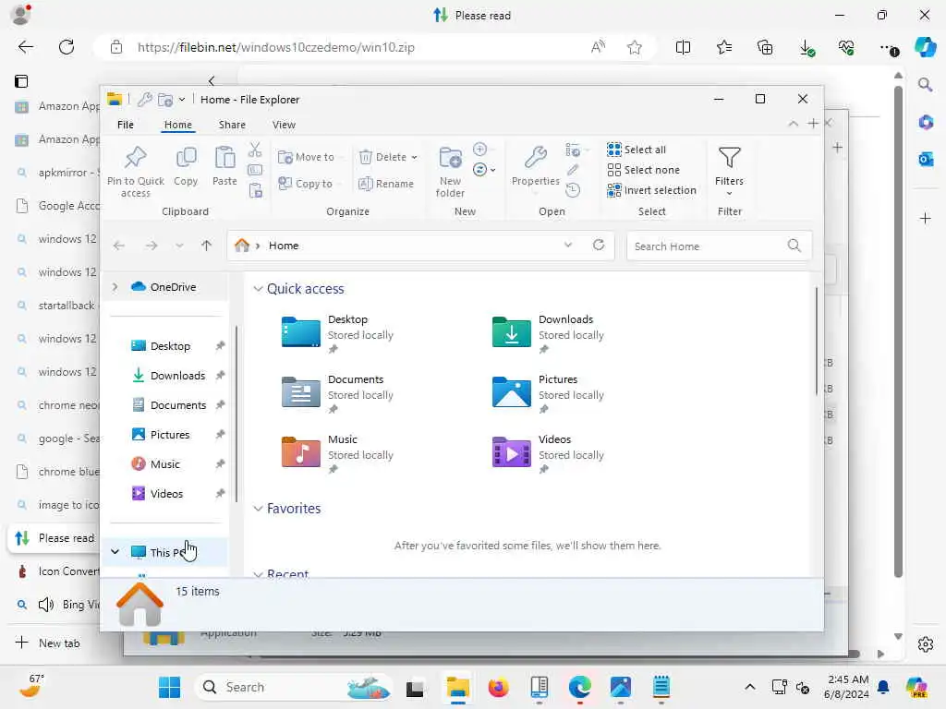Open the File ribbon tab
Viewport: 946px width, 709px height.
126,125
